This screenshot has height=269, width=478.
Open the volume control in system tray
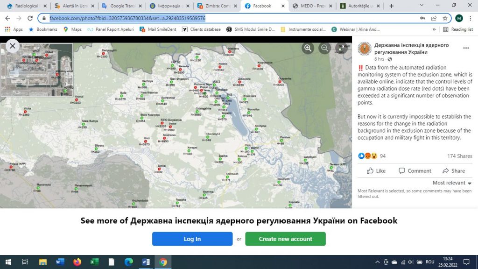pyautogui.click(x=411, y=262)
